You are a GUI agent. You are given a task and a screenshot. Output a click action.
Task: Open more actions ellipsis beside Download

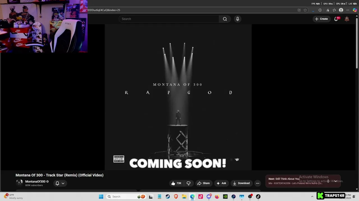(x=257, y=183)
